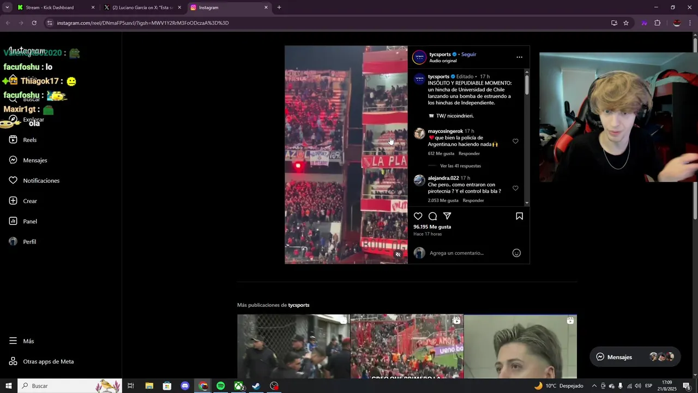
Task: Open emoji picker in comment box
Action: click(516, 253)
